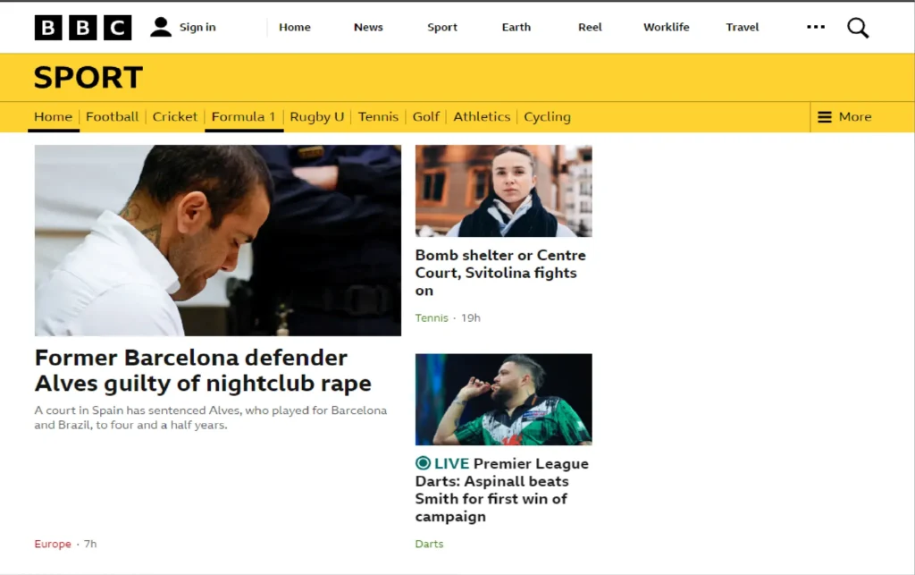The width and height of the screenshot is (915, 575).
Task: Select Formula 1 in sport navigation
Action: pos(243,117)
